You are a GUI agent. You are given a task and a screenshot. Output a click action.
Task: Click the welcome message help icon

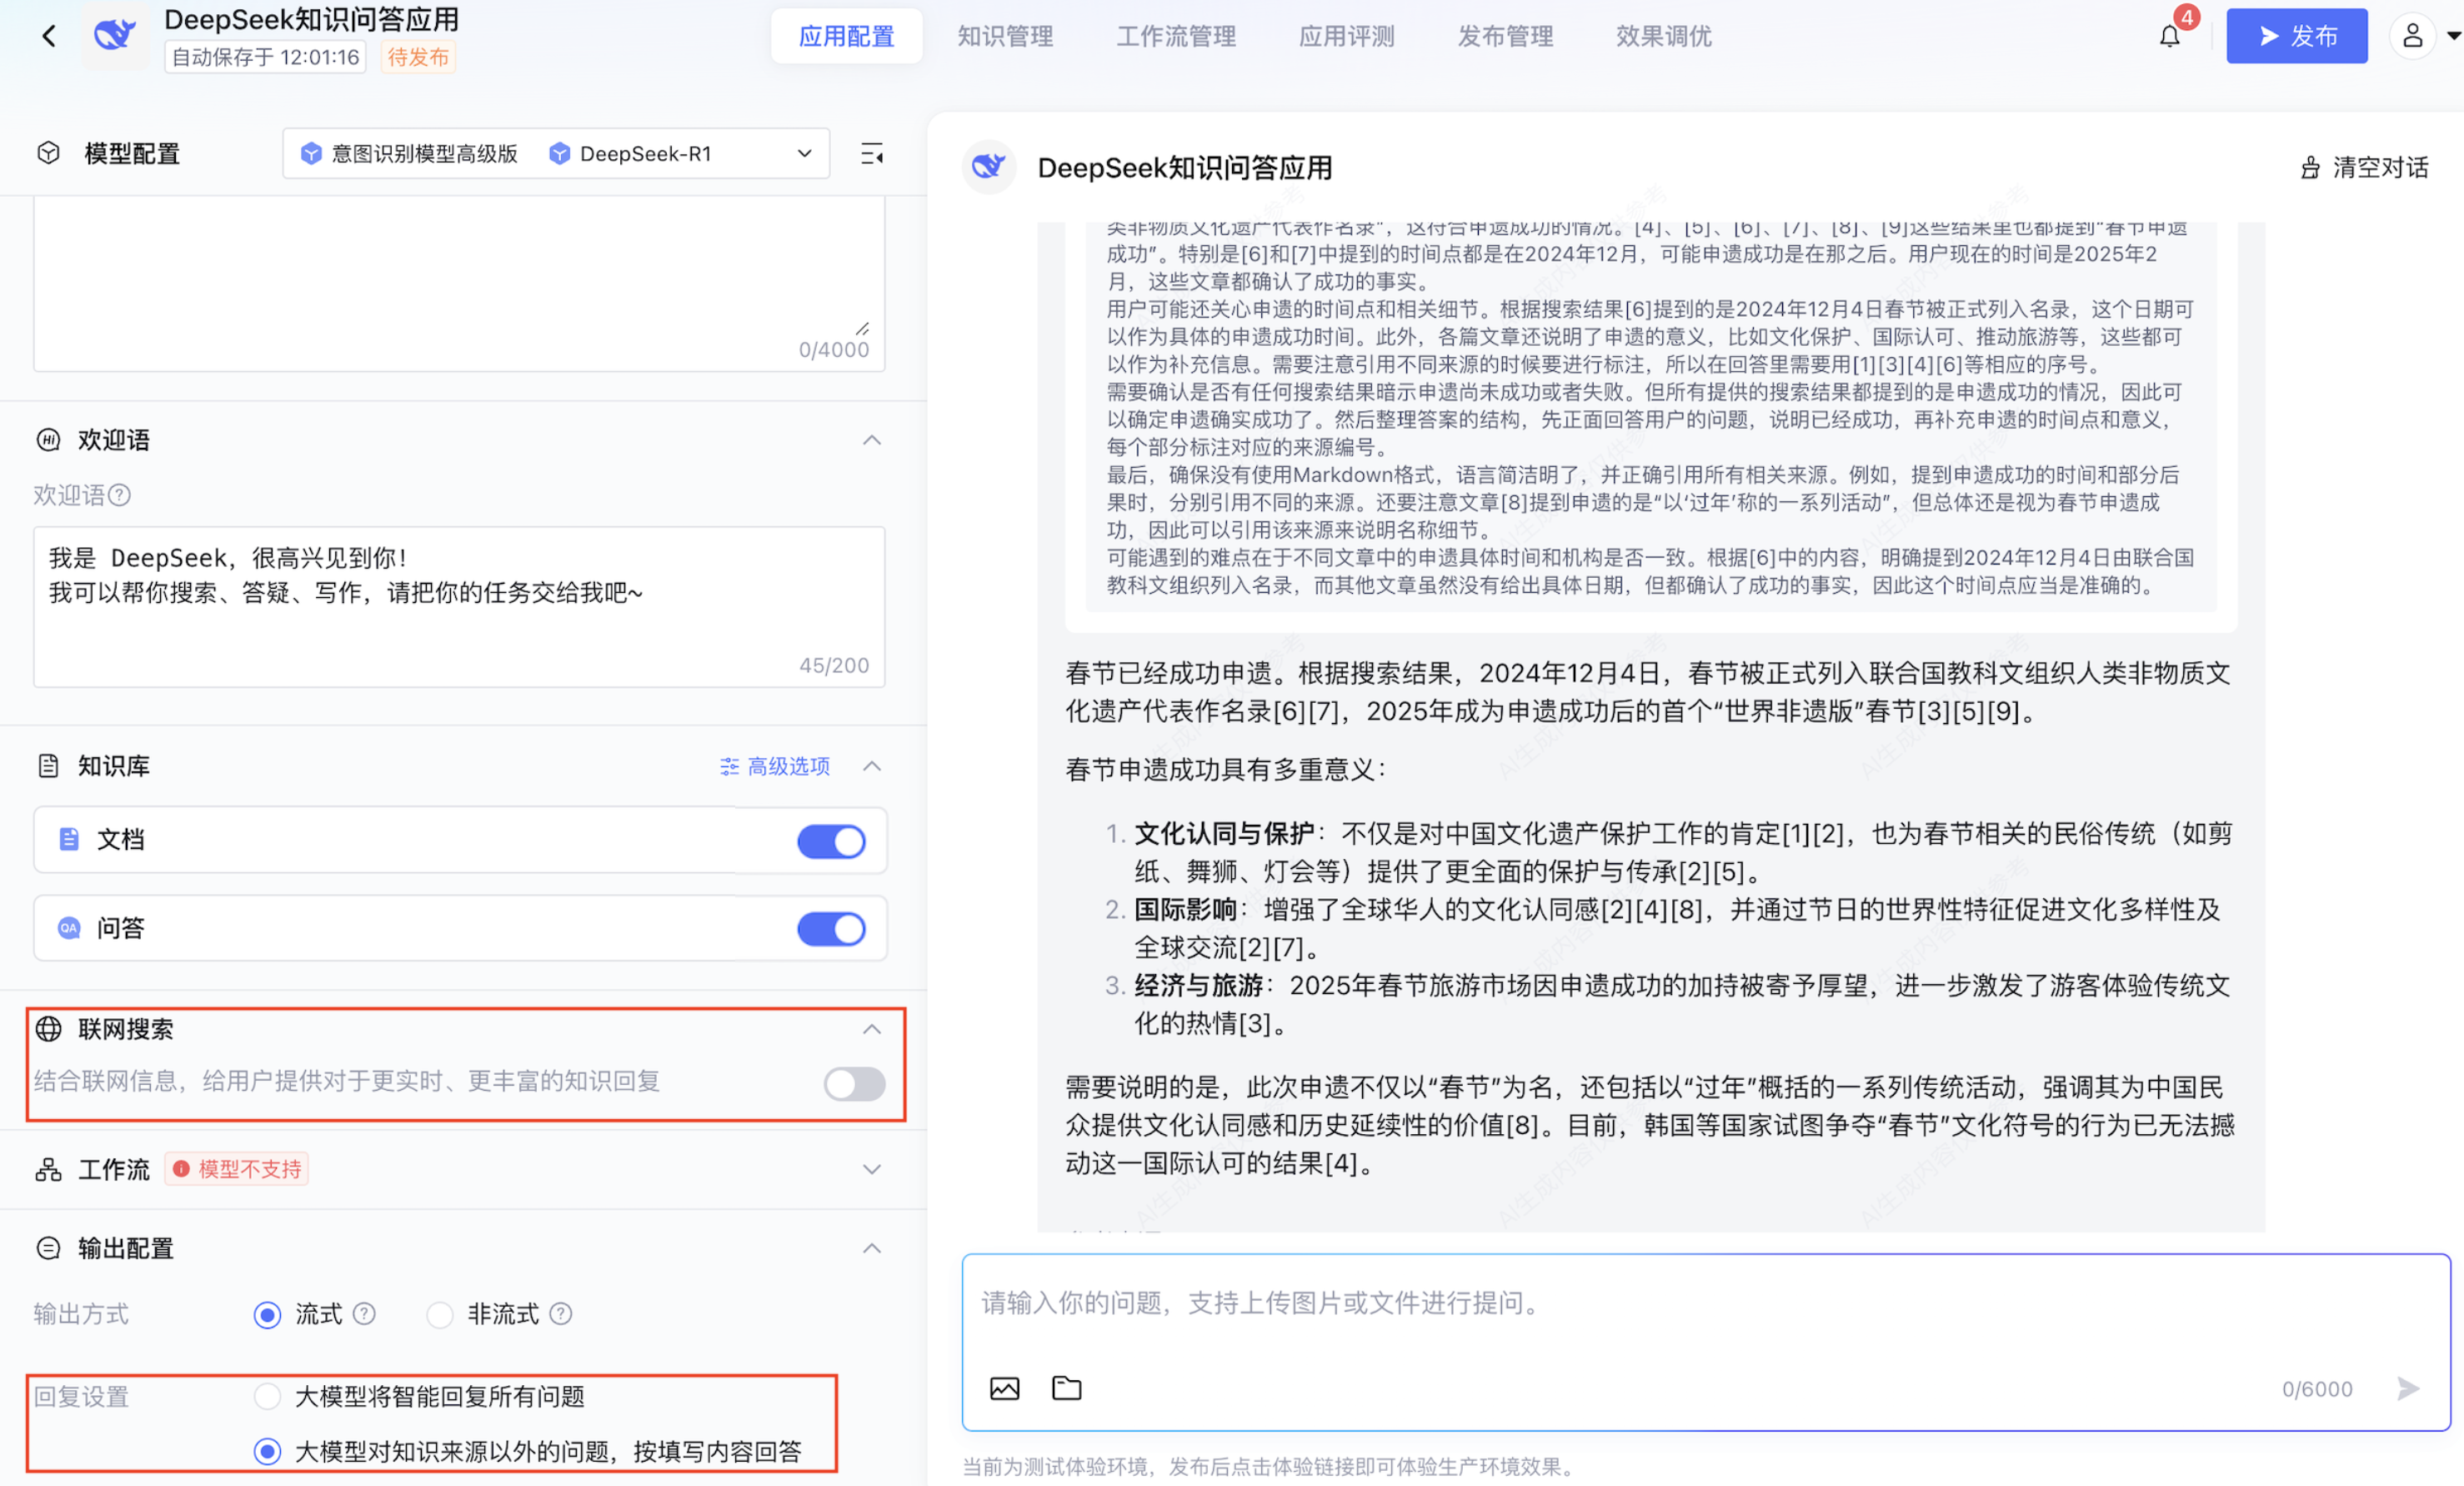pos(120,495)
